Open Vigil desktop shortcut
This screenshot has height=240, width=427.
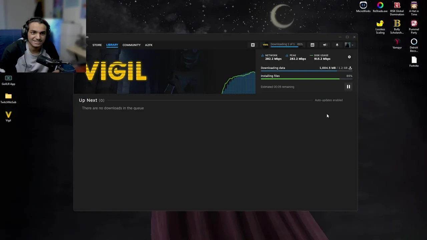(x=8, y=117)
